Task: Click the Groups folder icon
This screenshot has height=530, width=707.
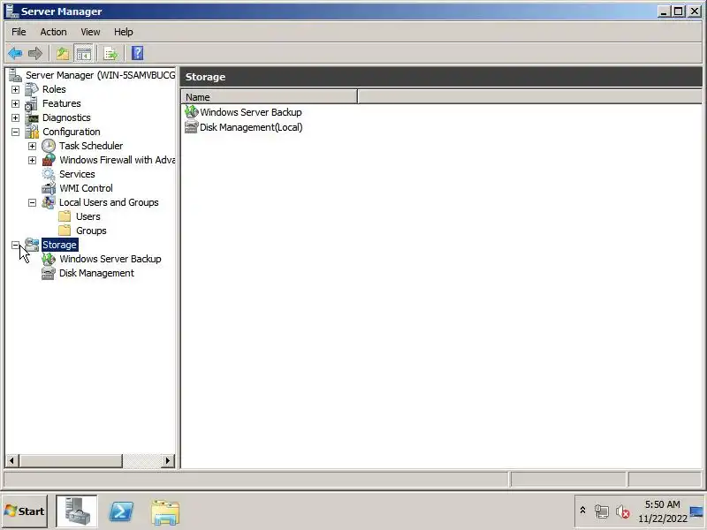Action: (x=65, y=231)
